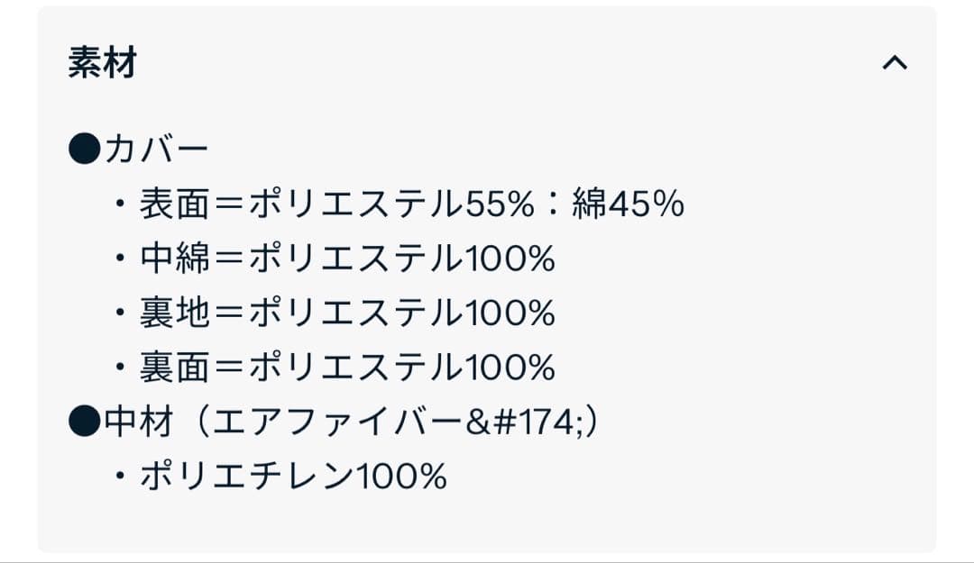The width and height of the screenshot is (974, 563).
Task: Click the 素材 section heading
Action: (x=102, y=64)
